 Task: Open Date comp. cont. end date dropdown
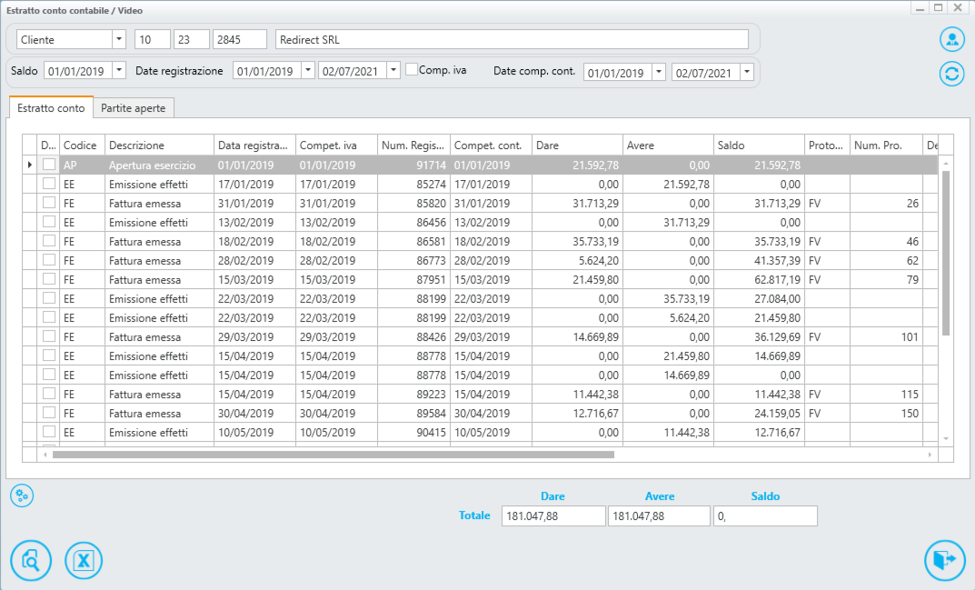747,72
